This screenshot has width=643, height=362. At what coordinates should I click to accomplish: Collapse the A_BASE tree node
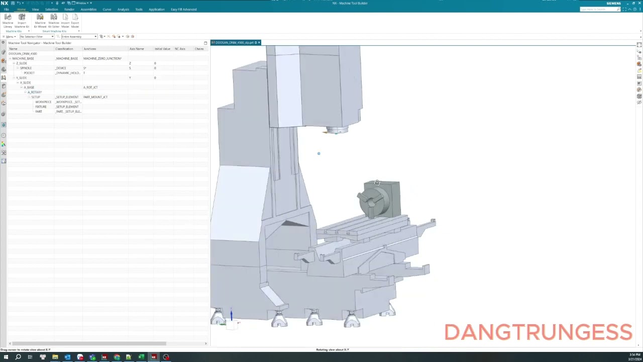click(22, 87)
